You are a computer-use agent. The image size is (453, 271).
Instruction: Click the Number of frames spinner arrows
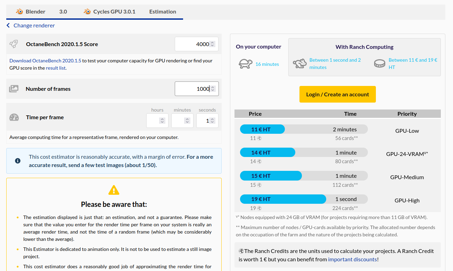coord(213,89)
